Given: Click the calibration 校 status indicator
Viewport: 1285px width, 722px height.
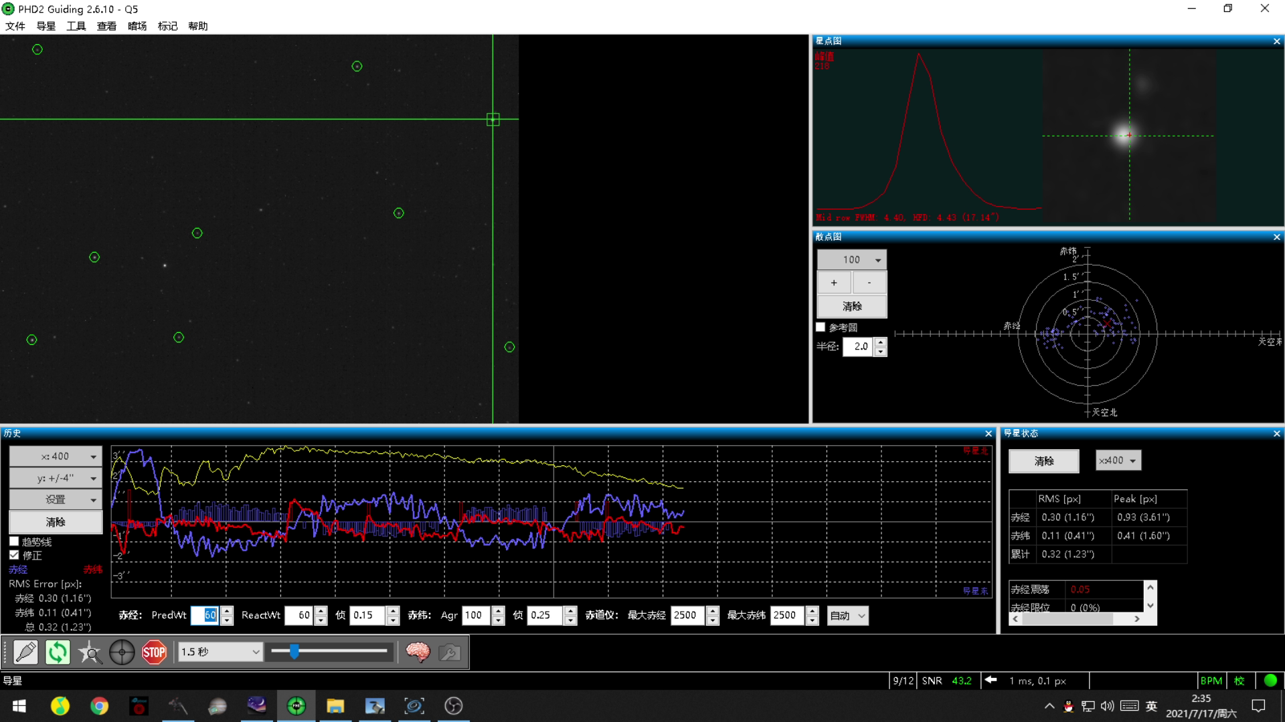Looking at the screenshot, I should pyautogui.click(x=1239, y=681).
